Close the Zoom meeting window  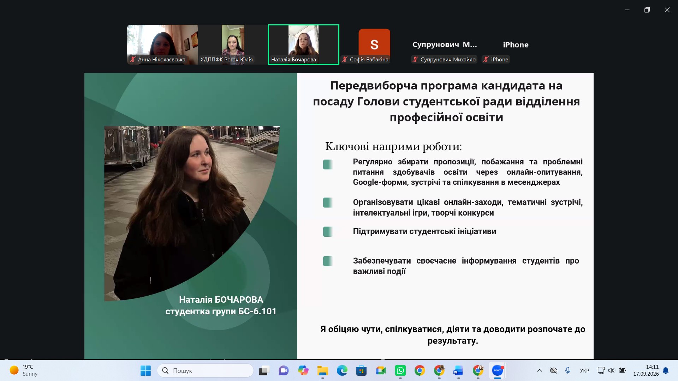(667, 10)
